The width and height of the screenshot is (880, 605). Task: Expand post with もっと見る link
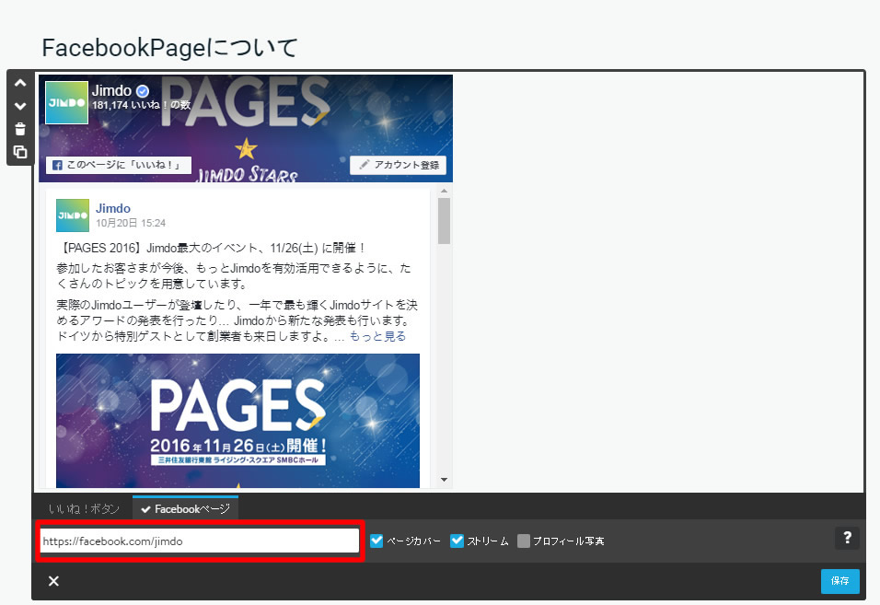click(377, 336)
